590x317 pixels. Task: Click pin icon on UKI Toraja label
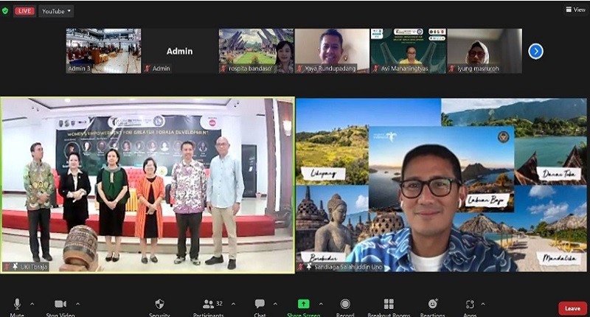pyautogui.click(x=15, y=267)
